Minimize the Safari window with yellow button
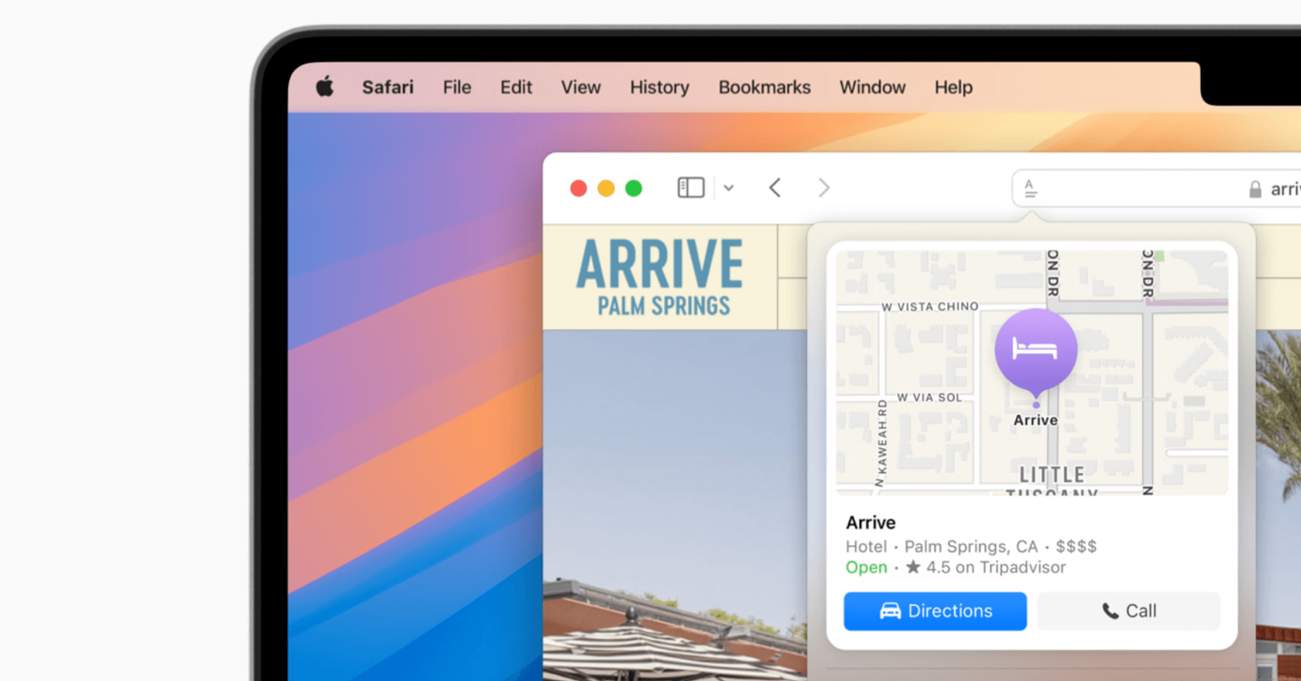The height and width of the screenshot is (681, 1301). 606,188
